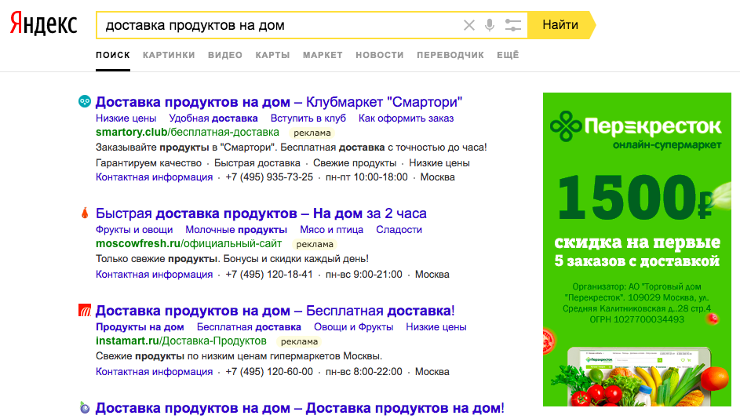Activate voice search microphone icon
This screenshot has width=740, height=419.
tap(490, 25)
